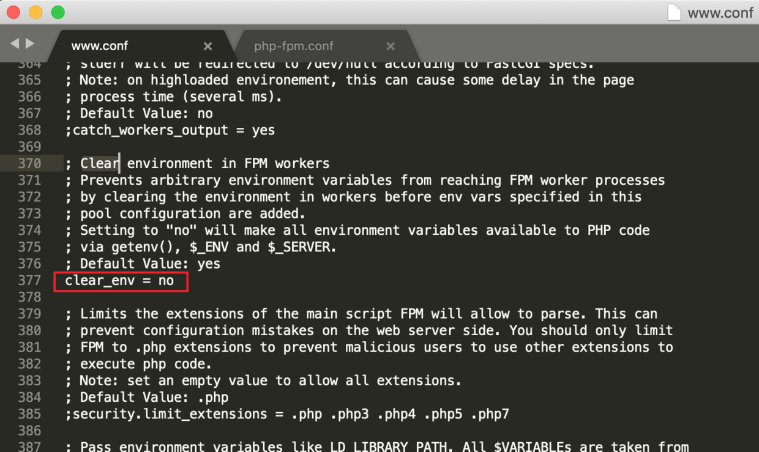Close the www.conf tab using its x icon
Screen dimensions: 759x452
point(208,46)
